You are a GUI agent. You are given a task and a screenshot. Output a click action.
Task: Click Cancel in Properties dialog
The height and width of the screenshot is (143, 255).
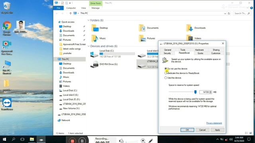tap(202, 130)
